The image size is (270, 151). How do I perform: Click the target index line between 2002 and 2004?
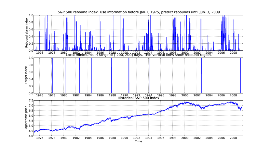(x=201, y=76)
